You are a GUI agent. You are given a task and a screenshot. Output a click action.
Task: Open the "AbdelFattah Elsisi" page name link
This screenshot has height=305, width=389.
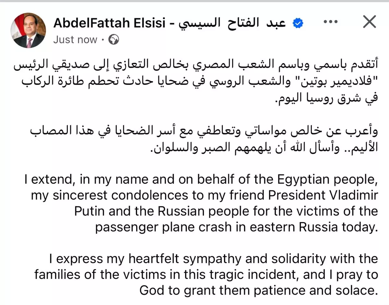pyautogui.click(x=109, y=23)
